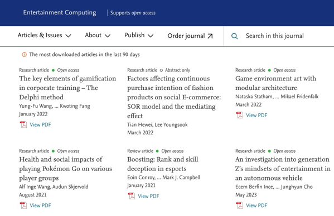Click the Supports open access link
This screenshot has width=334, height=216.
click(133, 13)
